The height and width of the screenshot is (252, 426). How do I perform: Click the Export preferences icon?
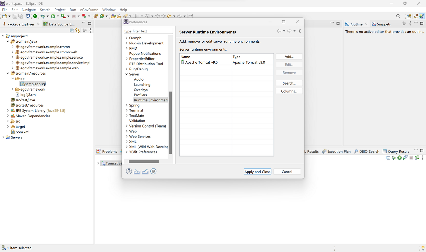(x=145, y=171)
